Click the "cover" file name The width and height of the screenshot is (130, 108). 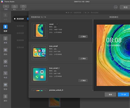(51, 24)
